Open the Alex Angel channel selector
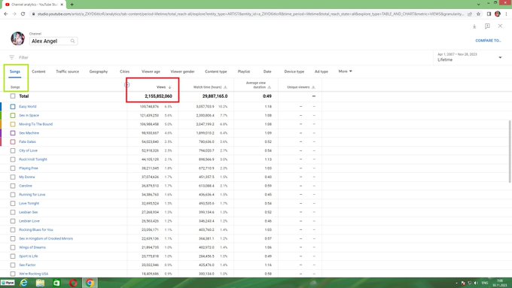The image size is (512, 288). [53, 41]
